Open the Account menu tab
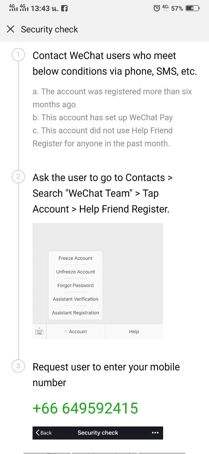209x454 pixels. point(76,331)
